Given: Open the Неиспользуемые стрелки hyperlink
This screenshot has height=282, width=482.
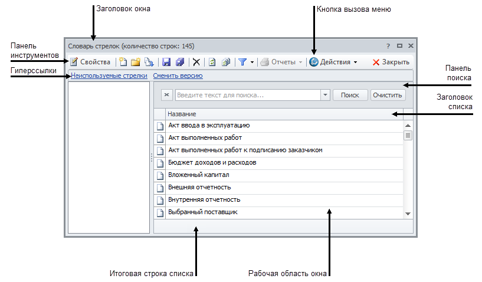Looking at the screenshot, I should coord(109,76).
